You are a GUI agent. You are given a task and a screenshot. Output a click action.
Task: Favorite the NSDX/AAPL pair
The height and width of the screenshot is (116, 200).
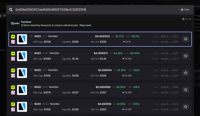click(x=186, y=56)
